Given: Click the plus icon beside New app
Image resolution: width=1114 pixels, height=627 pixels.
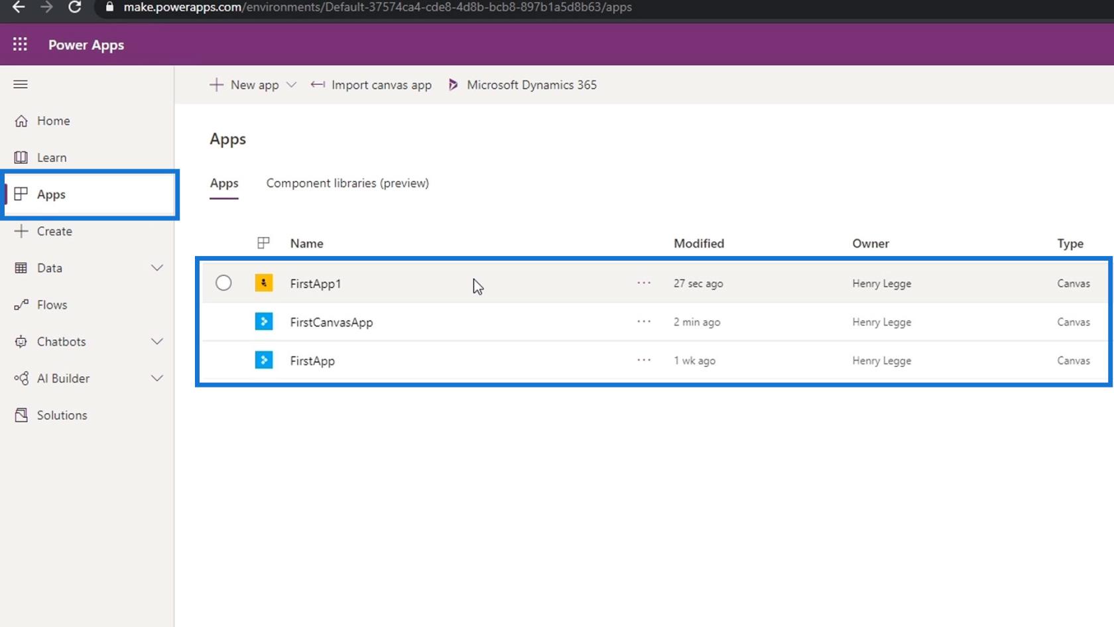Looking at the screenshot, I should coord(216,85).
